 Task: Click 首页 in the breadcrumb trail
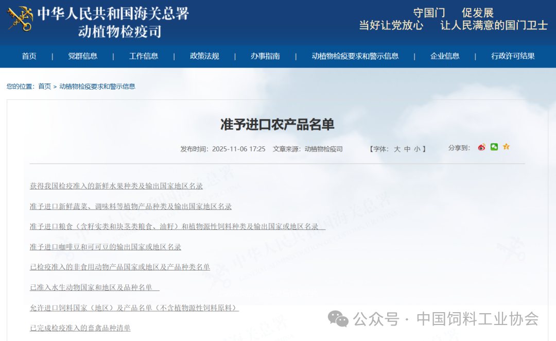point(44,87)
